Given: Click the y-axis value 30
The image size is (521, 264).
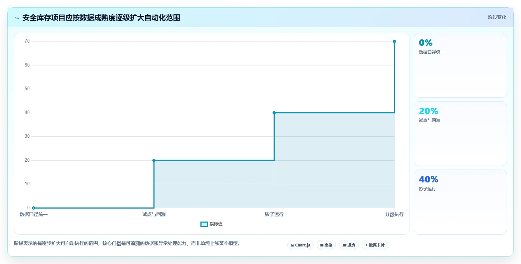Looking at the screenshot, I should click(27, 136).
